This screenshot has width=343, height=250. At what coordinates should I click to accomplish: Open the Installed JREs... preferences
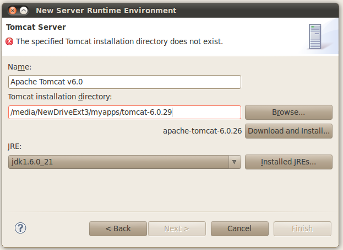[288, 162]
